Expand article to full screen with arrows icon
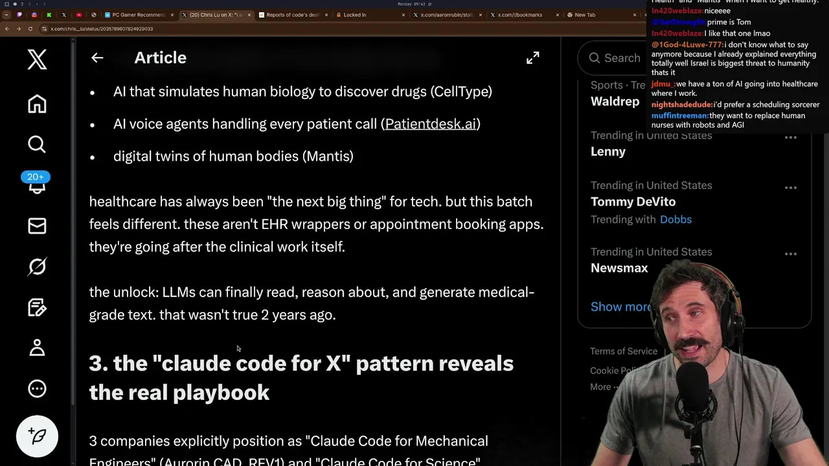829x466 pixels. tap(532, 58)
